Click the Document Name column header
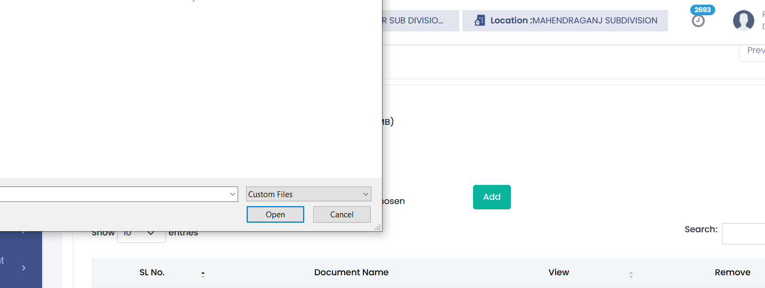The image size is (765, 288). (x=351, y=273)
